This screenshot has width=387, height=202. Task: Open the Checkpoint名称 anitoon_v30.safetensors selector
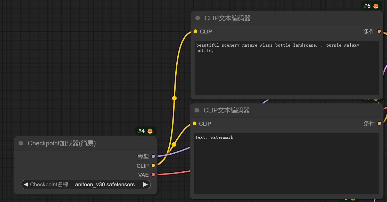pyautogui.click(x=86, y=184)
